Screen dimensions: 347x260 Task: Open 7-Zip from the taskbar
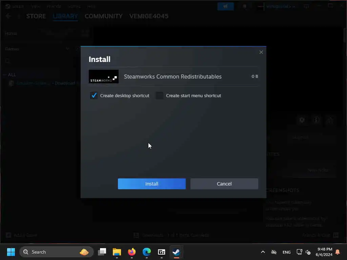[162, 252]
